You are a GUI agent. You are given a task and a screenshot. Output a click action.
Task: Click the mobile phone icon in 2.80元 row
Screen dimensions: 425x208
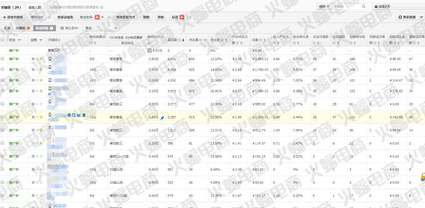click(50, 59)
